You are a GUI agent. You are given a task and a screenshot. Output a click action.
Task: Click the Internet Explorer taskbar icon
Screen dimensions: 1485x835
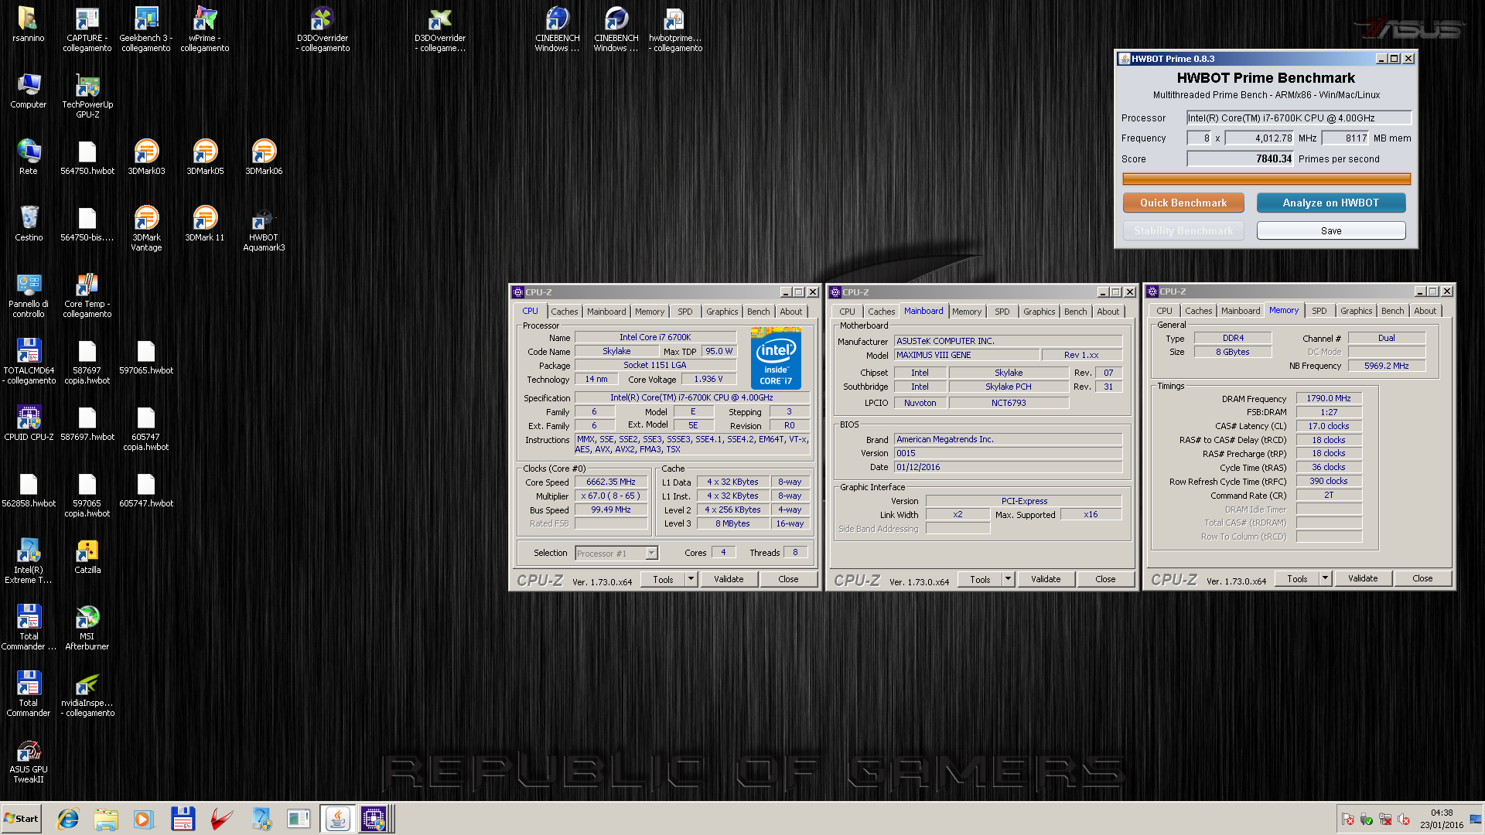tap(68, 819)
